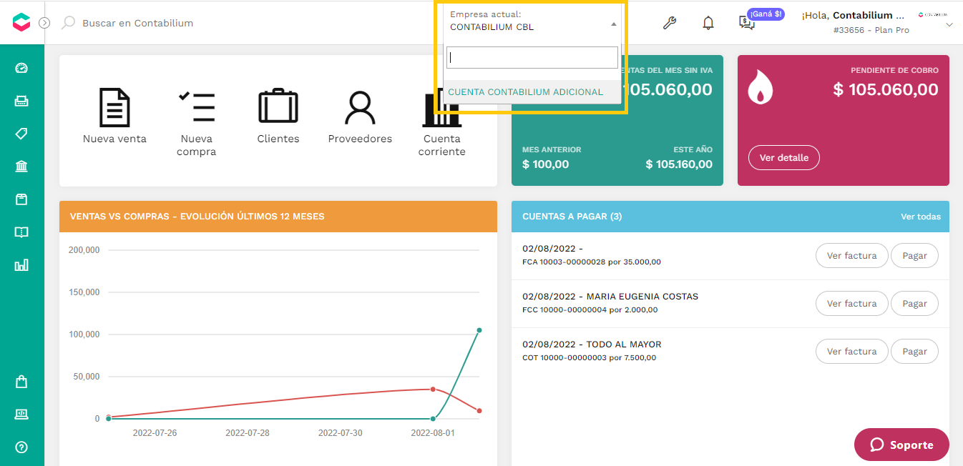Viewport: 963px width, 466px height.
Task: Open the developer laptop sidebar icon
Action: click(21, 415)
